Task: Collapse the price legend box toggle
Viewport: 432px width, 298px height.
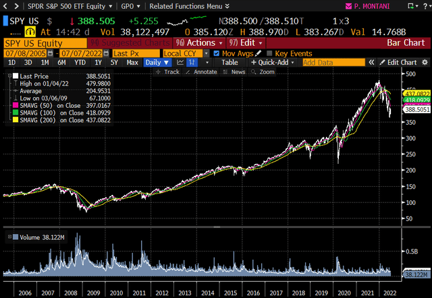Action: point(9,76)
